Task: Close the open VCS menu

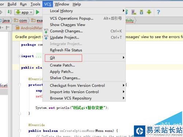Action: click(48, 4)
